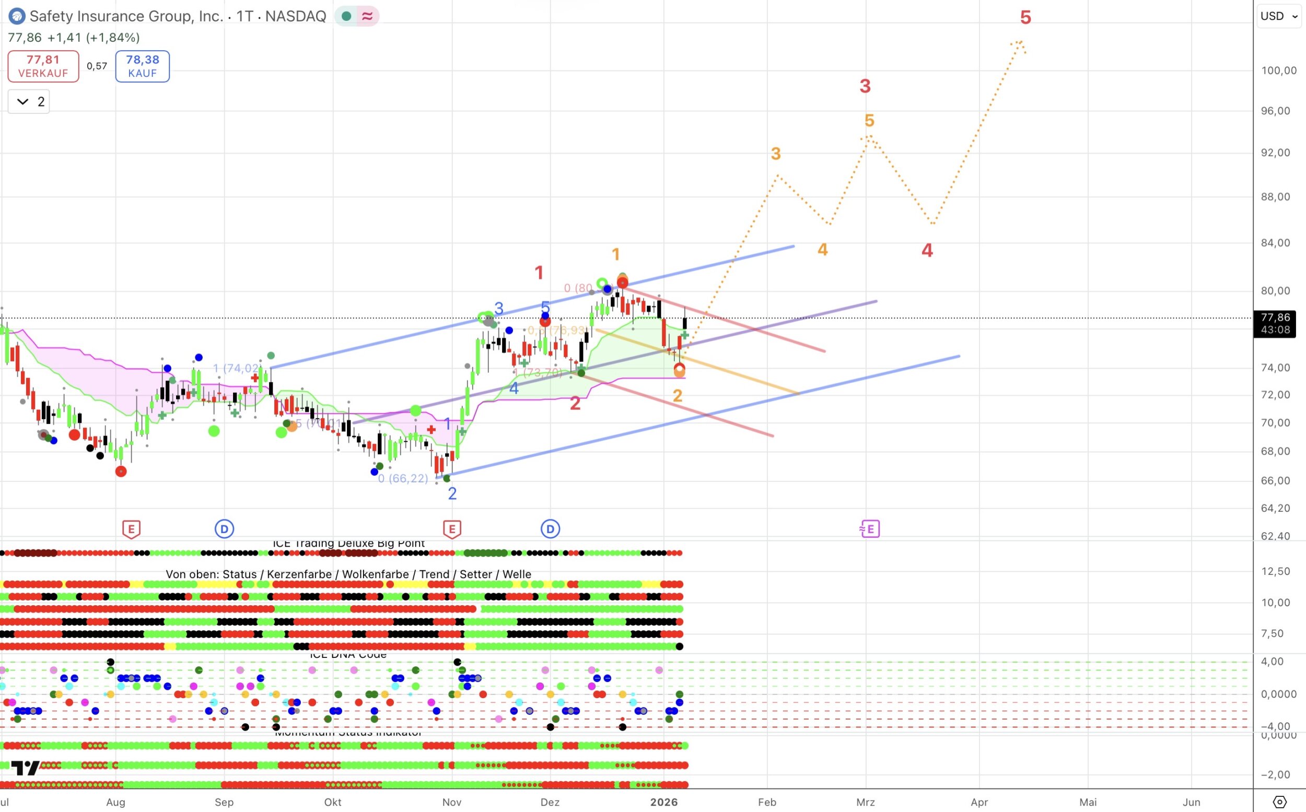
Task: Click the current price label 77,86 on axis
Action: click(x=1274, y=318)
